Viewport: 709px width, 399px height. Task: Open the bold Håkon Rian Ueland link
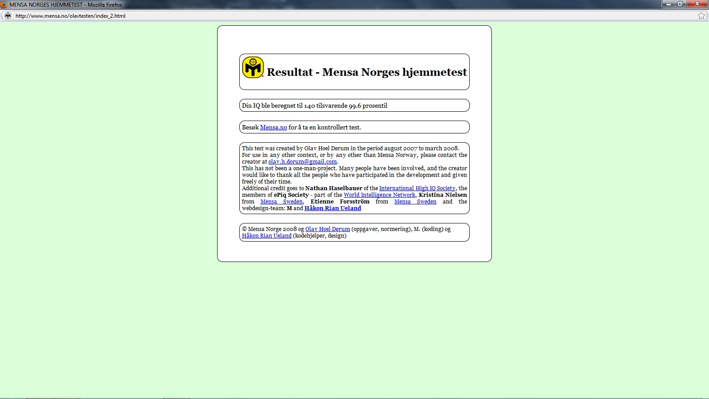pyautogui.click(x=333, y=208)
